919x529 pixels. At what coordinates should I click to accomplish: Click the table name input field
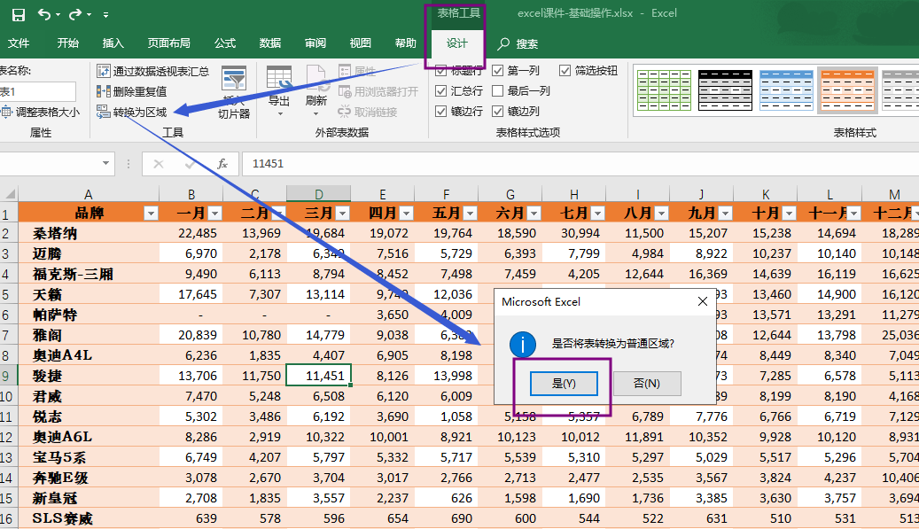[37, 91]
